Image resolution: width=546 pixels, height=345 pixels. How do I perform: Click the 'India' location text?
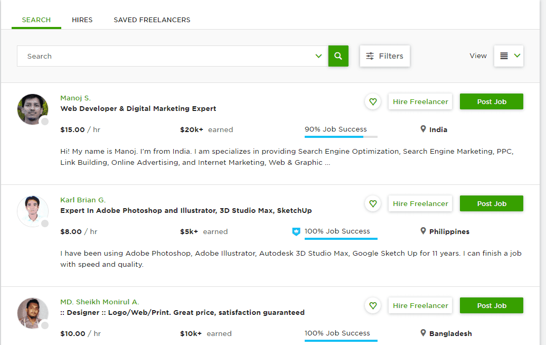(x=438, y=129)
